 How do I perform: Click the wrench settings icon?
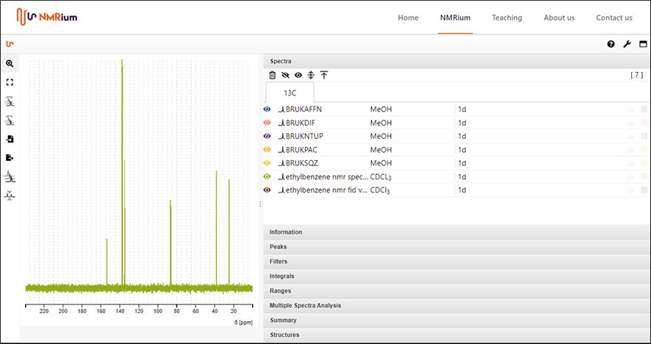(627, 44)
